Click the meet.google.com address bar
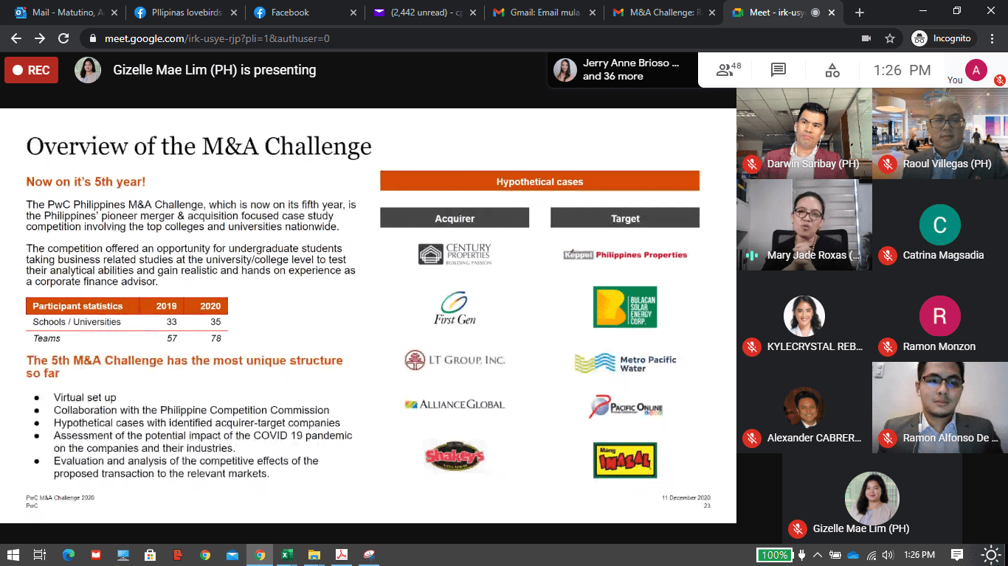The height and width of the screenshot is (566, 1008). click(x=472, y=38)
